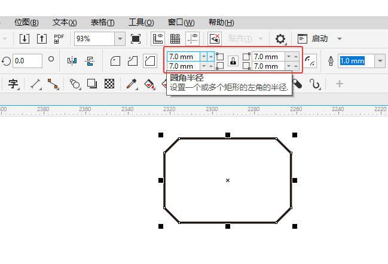
Task: Click the rotation angle 0.0 field
Action: pyautogui.click(x=28, y=61)
